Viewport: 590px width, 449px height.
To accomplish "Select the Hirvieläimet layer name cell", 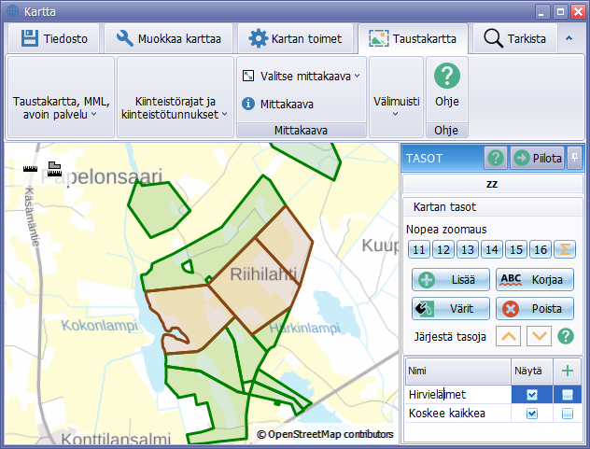I will (x=458, y=395).
